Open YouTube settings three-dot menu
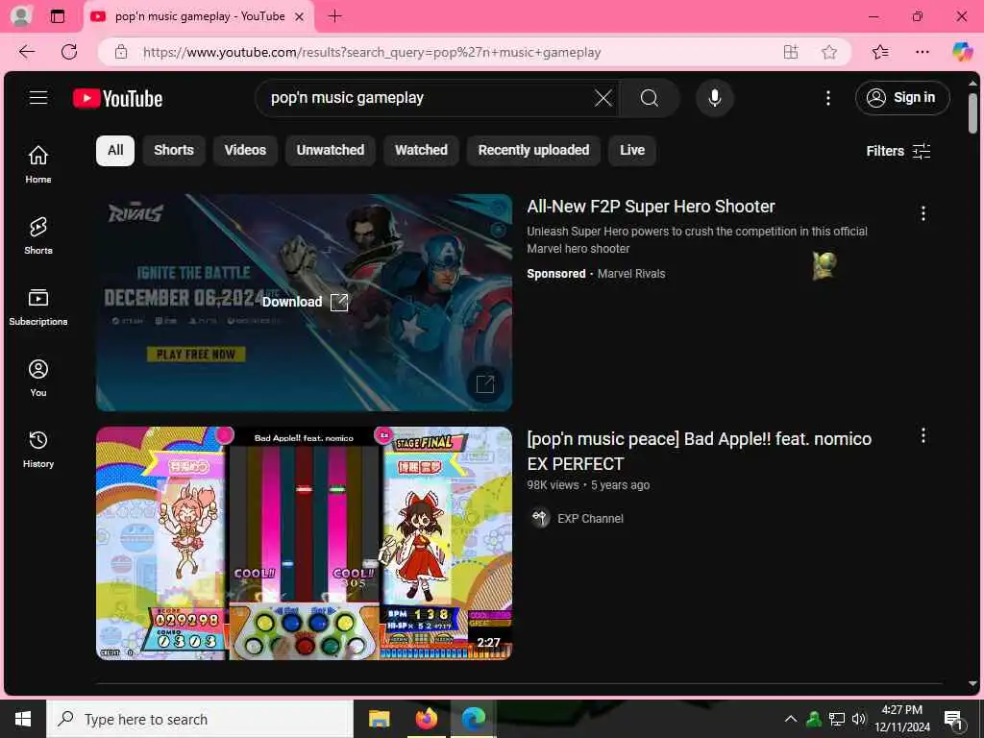Viewport: 984px width, 738px height. (828, 98)
